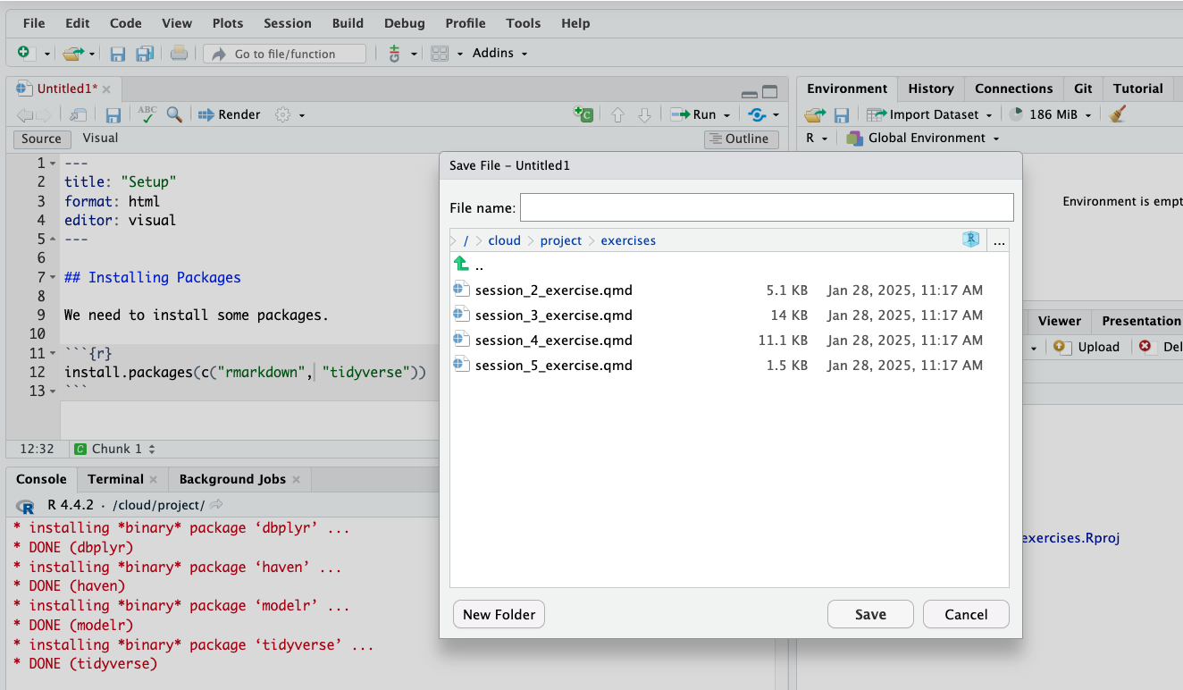Save the file with the Save button
Screen dimensions: 1183x690
click(x=869, y=614)
